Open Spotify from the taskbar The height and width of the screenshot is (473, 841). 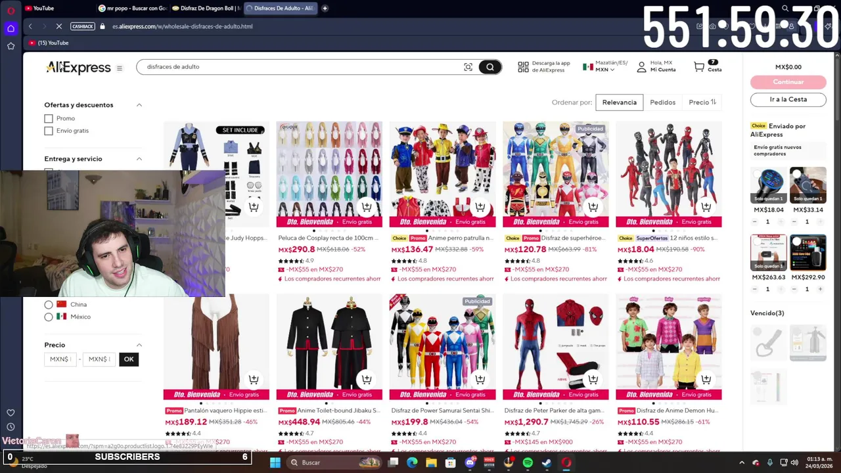click(528, 462)
